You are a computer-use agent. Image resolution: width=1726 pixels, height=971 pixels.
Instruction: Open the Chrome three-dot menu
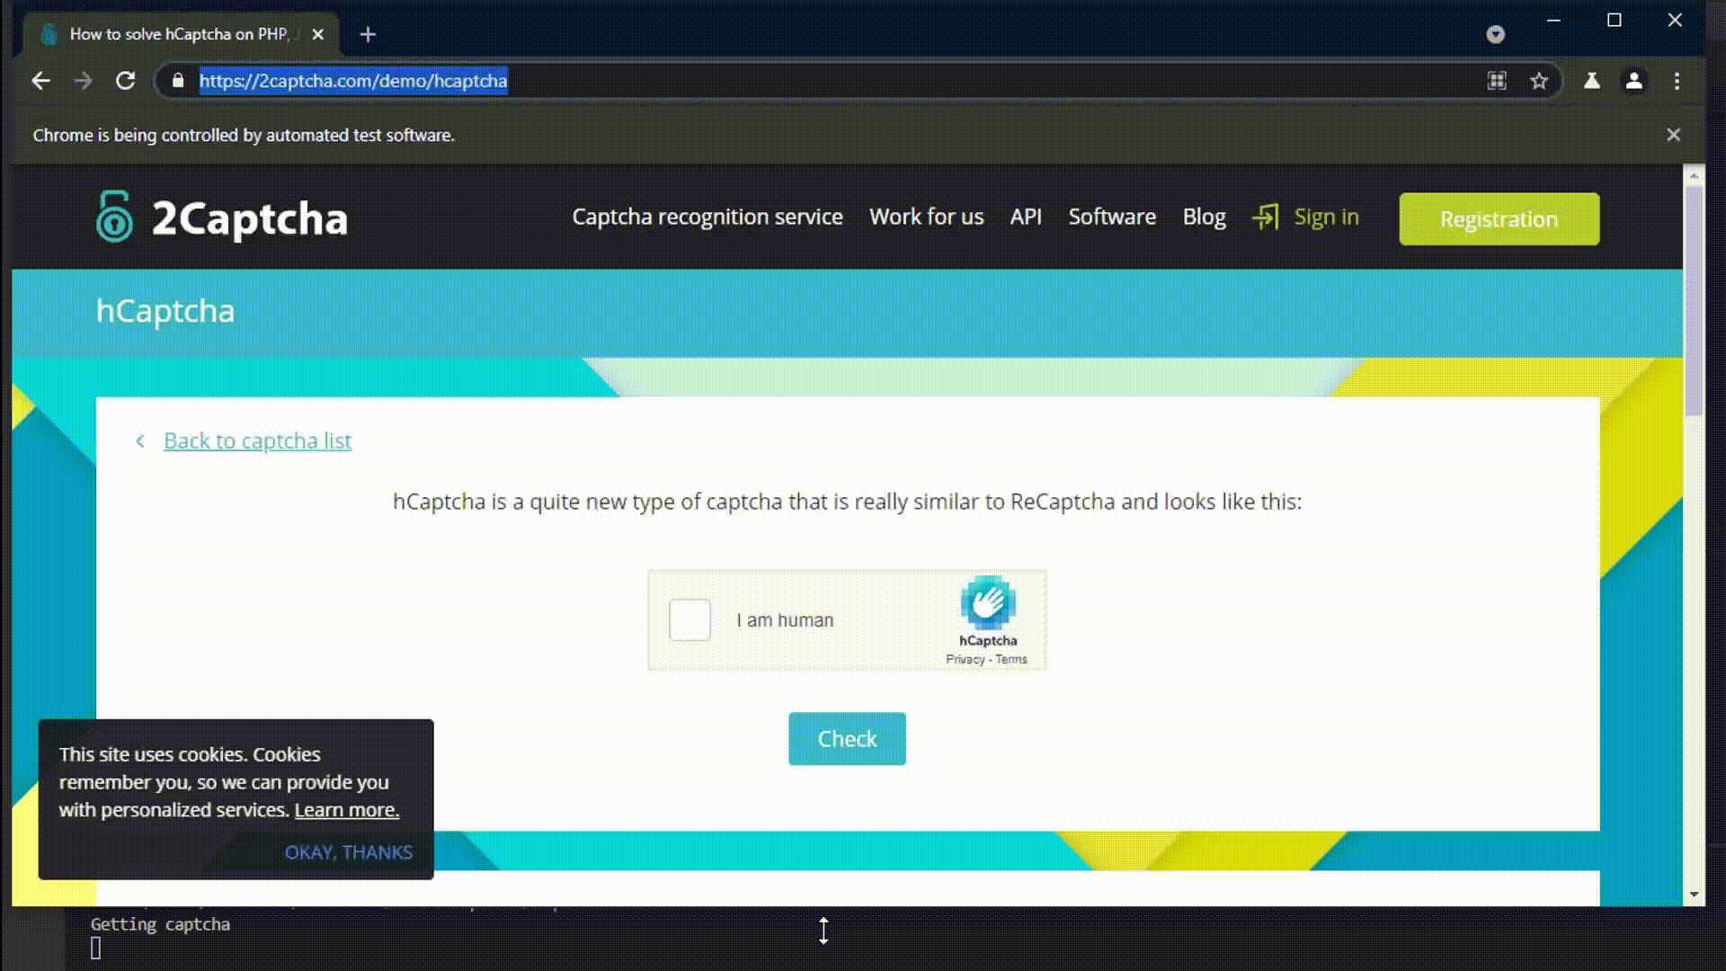point(1677,81)
